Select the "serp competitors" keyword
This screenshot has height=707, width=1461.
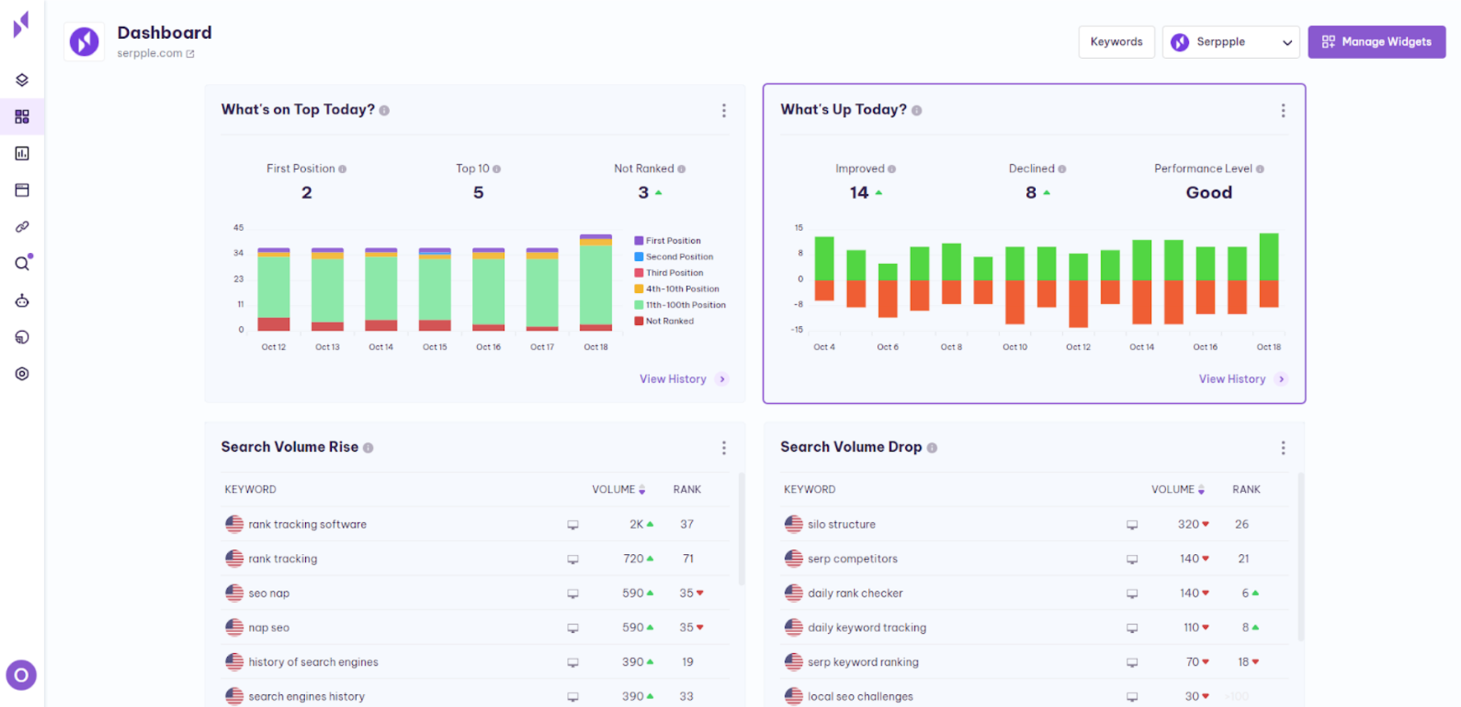click(x=852, y=559)
